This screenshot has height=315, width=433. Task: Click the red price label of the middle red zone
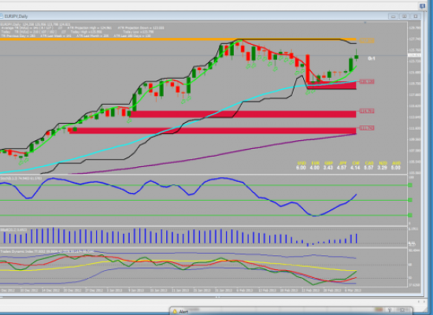[367, 111]
